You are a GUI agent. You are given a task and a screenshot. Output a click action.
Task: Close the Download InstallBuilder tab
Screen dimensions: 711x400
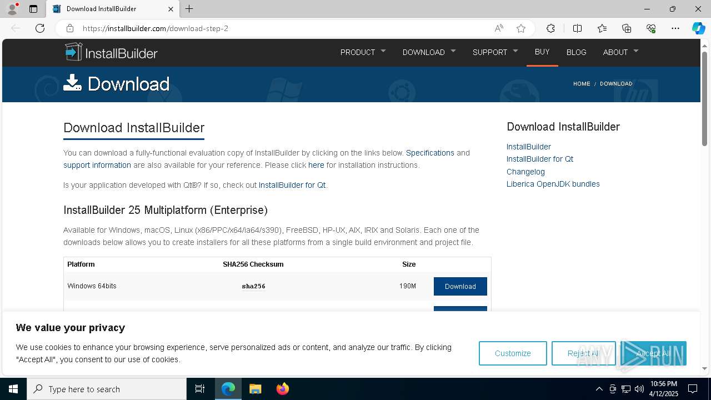click(x=171, y=9)
